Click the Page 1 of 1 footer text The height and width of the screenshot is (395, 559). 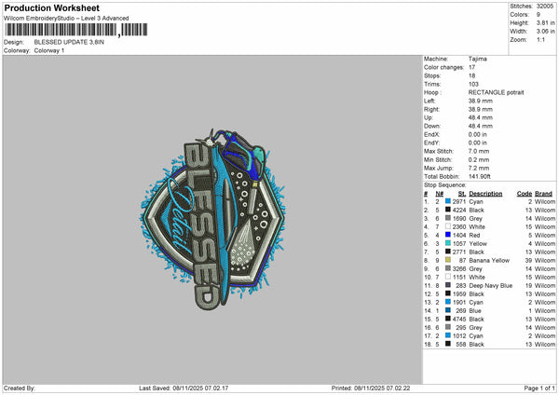coord(539,388)
